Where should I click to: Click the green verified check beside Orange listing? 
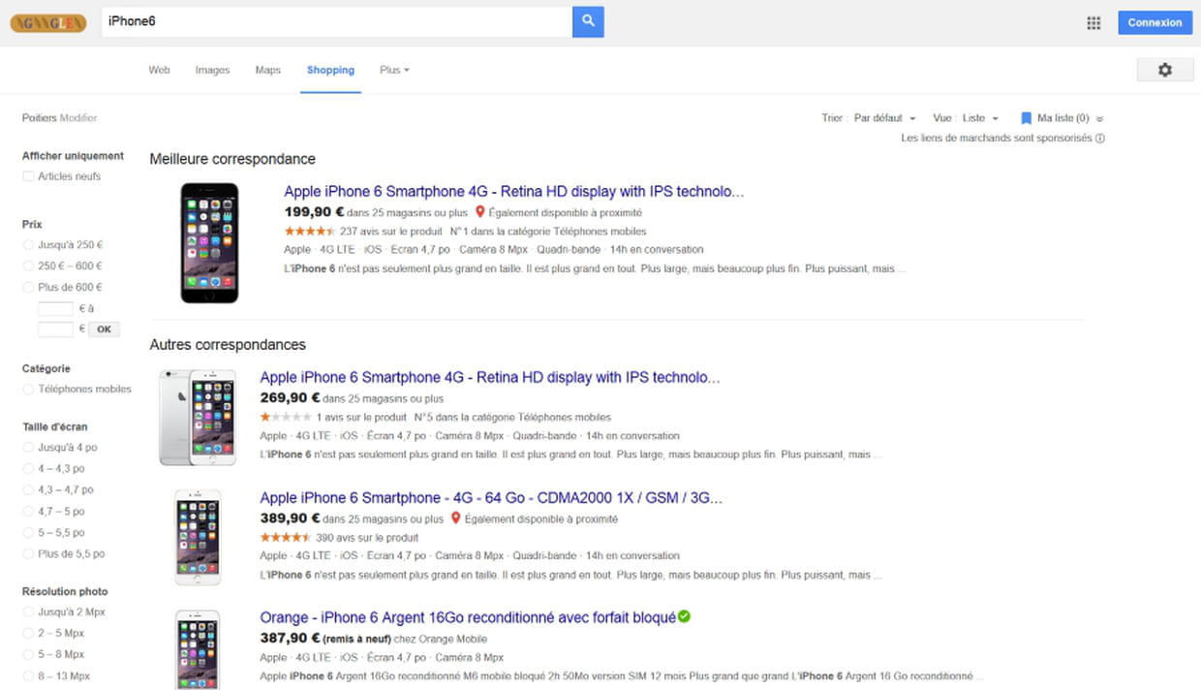coord(684,616)
